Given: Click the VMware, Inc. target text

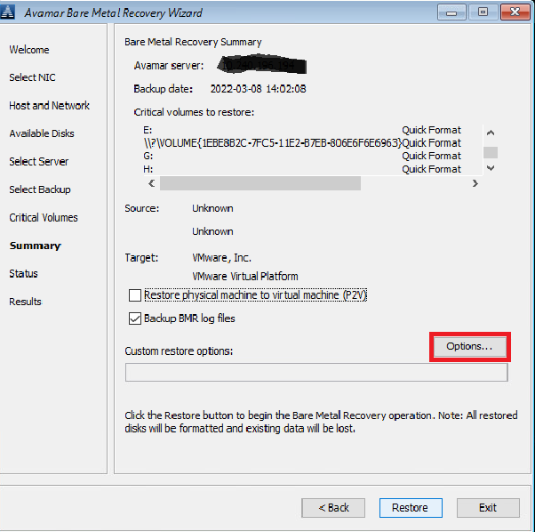Looking at the screenshot, I should click(222, 258).
